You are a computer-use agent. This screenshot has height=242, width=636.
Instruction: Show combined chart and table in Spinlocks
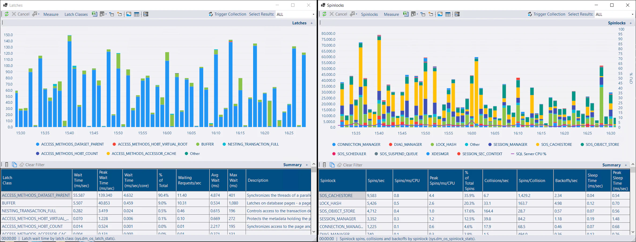(x=457, y=14)
